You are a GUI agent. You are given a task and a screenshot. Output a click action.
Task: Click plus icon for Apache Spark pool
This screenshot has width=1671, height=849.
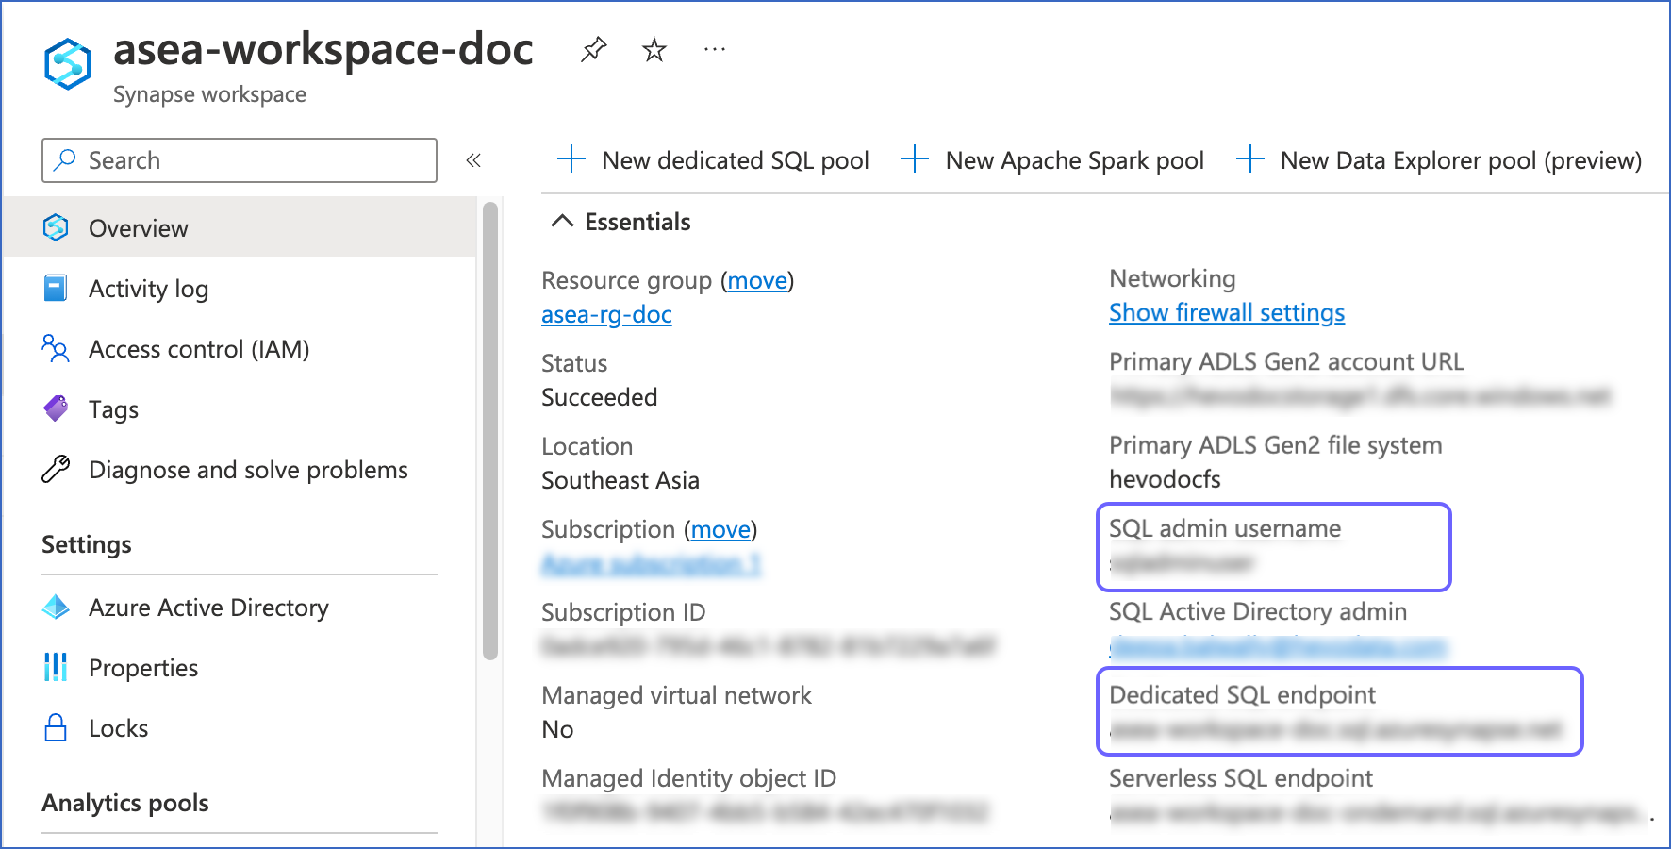point(915,159)
